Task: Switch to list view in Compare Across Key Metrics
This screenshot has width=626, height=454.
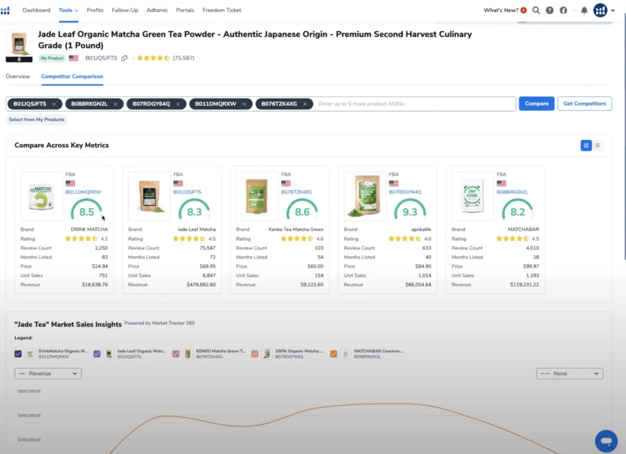Action: pos(598,145)
